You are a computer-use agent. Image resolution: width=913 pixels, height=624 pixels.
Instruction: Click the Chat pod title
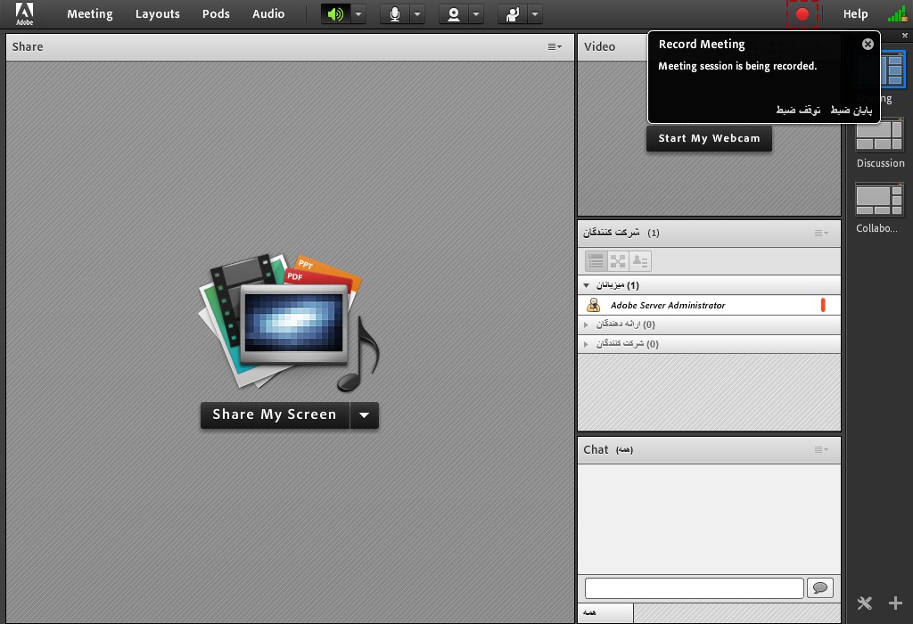(596, 449)
